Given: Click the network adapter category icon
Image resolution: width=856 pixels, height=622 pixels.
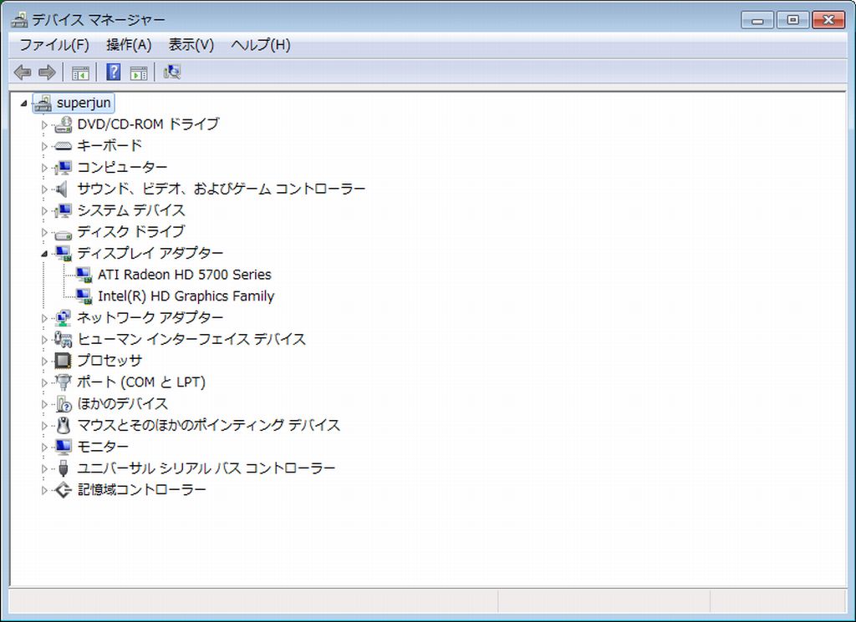Looking at the screenshot, I should point(64,318).
